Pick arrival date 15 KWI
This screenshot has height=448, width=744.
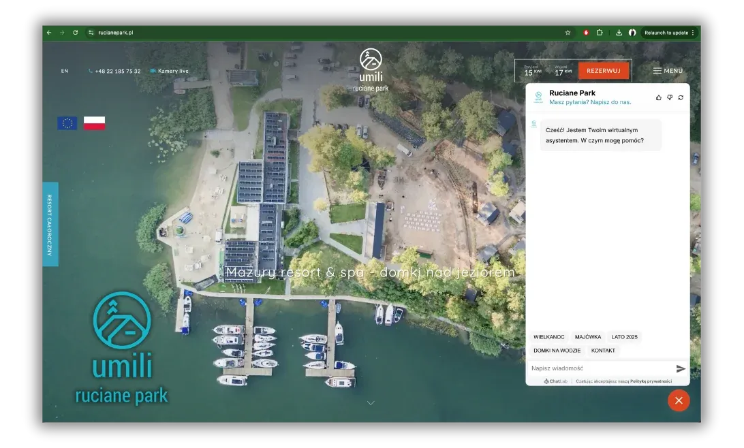pyautogui.click(x=533, y=71)
